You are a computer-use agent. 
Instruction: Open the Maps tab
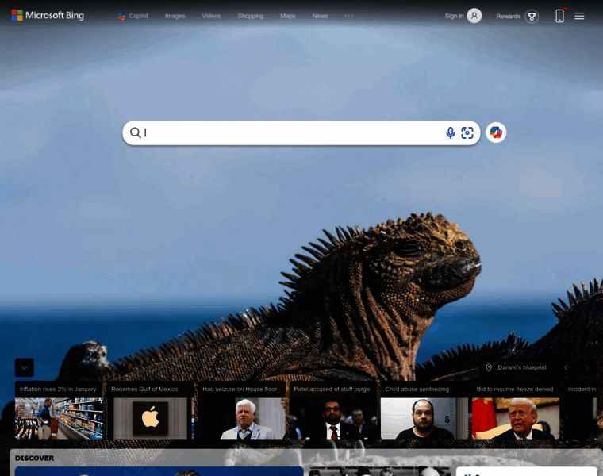[x=288, y=16]
